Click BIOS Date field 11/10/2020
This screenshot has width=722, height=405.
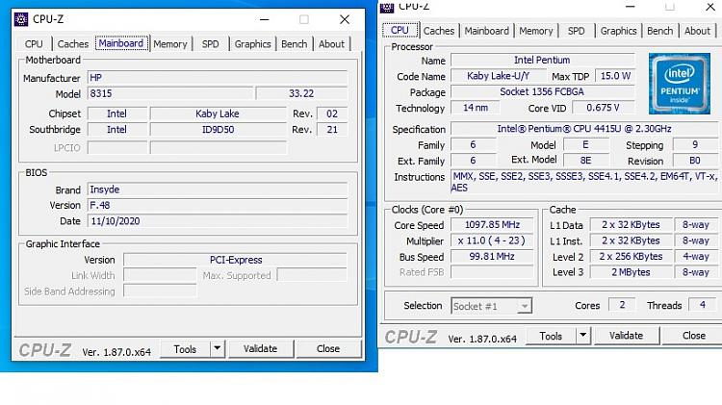click(218, 221)
